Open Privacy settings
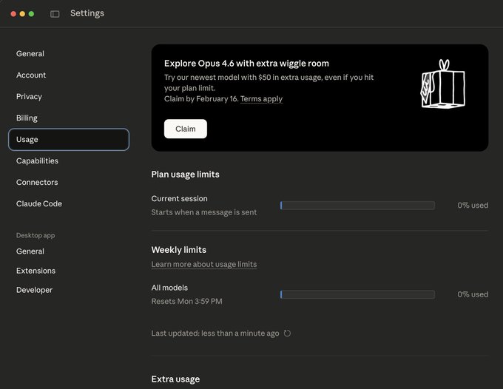Screen dimensions: 503x389 29,97
